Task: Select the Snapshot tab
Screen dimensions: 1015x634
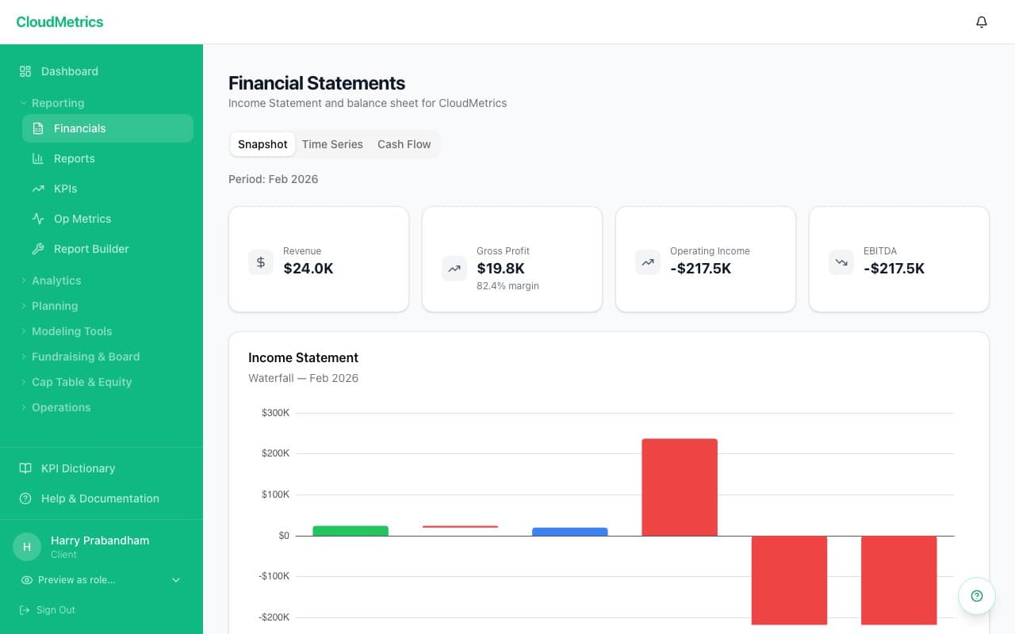Action: pos(262,144)
